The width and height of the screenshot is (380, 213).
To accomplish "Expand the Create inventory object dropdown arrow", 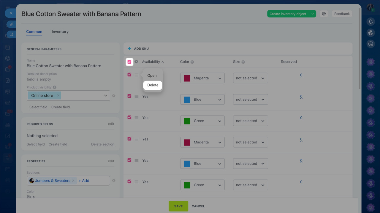I will click(x=313, y=14).
